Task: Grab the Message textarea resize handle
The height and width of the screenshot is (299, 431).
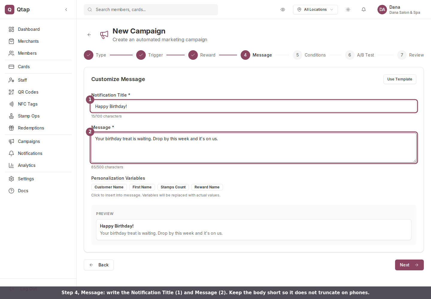Action: click(x=415, y=161)
